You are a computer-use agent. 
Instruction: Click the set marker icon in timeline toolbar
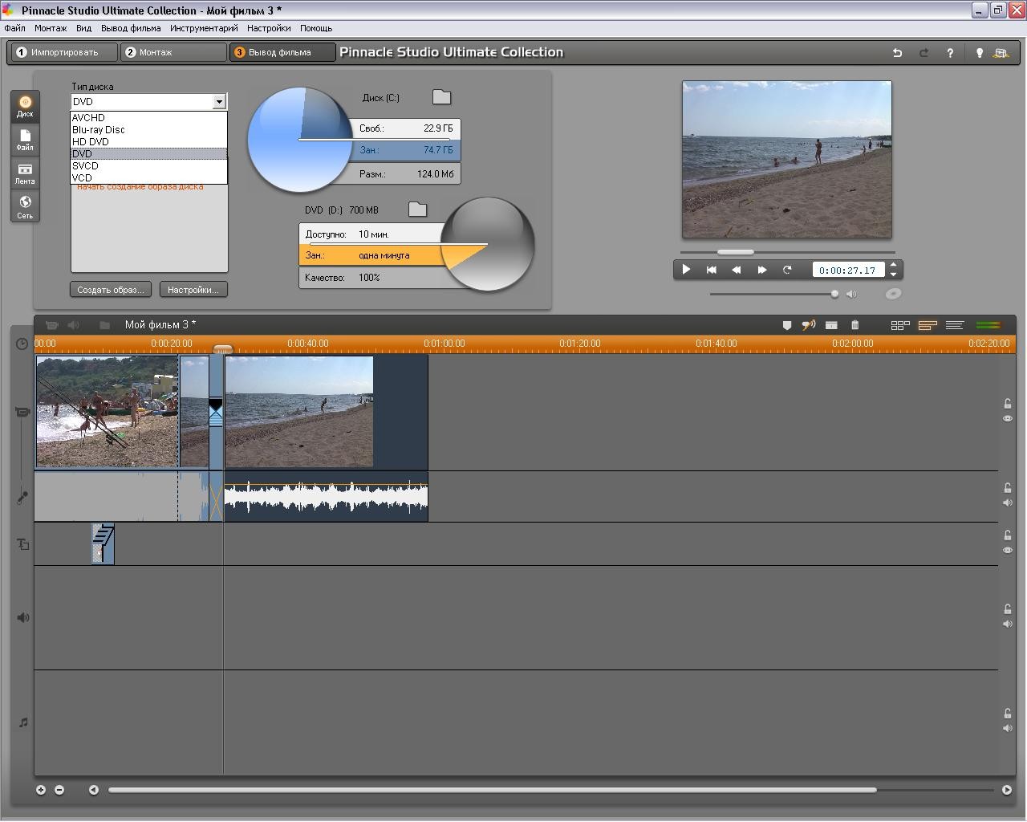point(787,325)
